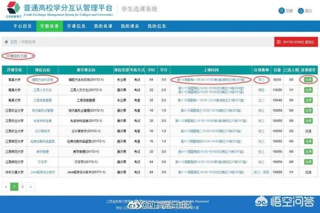The height and width of the screenshot is (213, 320).
Task: Click the class time link for 编程方法与实践
Action: click(x=211, y=80)
